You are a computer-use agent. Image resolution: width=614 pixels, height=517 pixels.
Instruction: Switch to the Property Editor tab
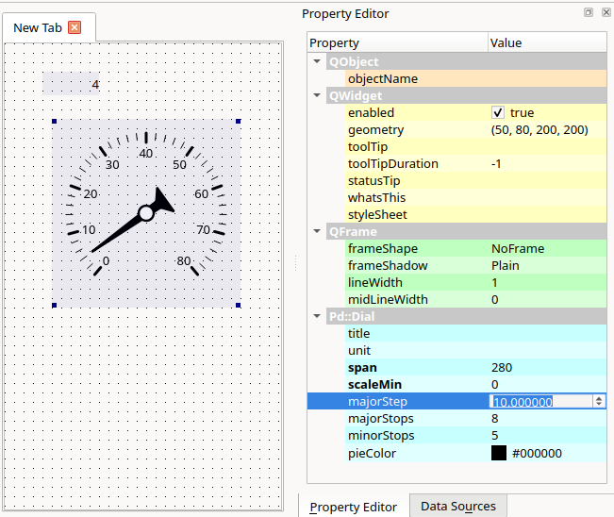point(353,507)
